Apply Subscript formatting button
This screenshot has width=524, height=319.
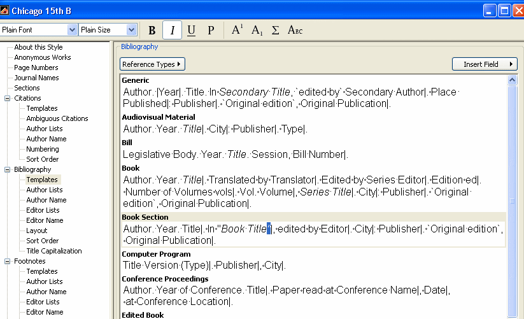click(257, 30)
